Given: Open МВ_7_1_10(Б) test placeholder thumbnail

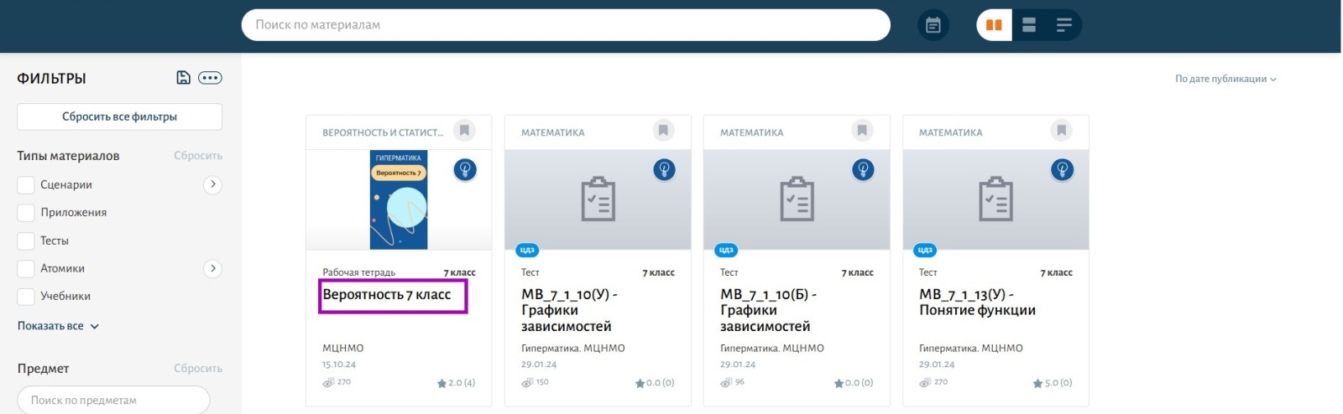Looking at the screenshot, I should coord(797,199).
